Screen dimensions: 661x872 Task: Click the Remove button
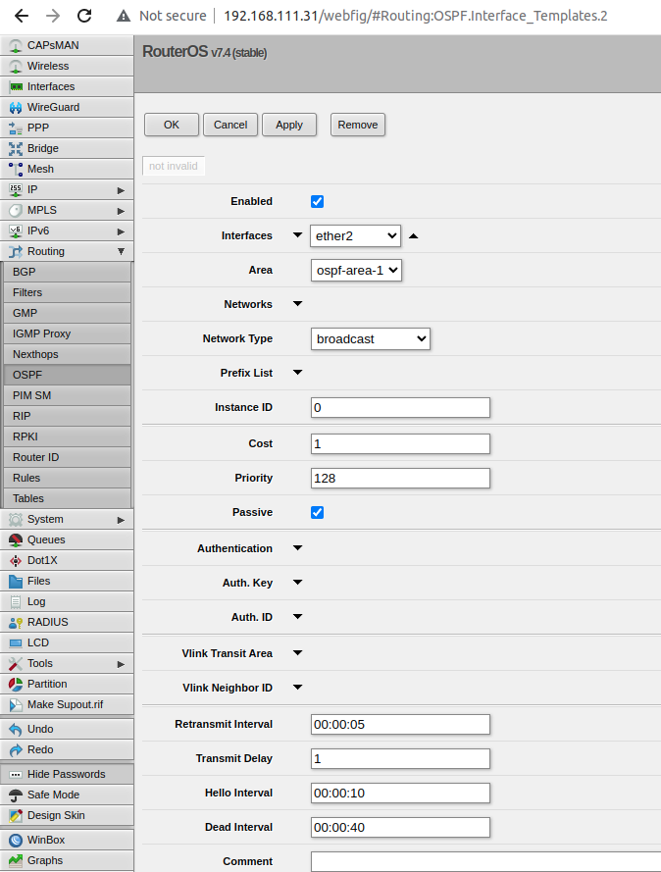358,125
